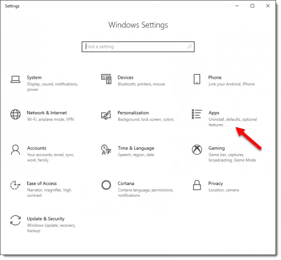Viewport: 281px width, 260px height.
Task: Click the Gaming Xbox icon
Action: [197, 150]
